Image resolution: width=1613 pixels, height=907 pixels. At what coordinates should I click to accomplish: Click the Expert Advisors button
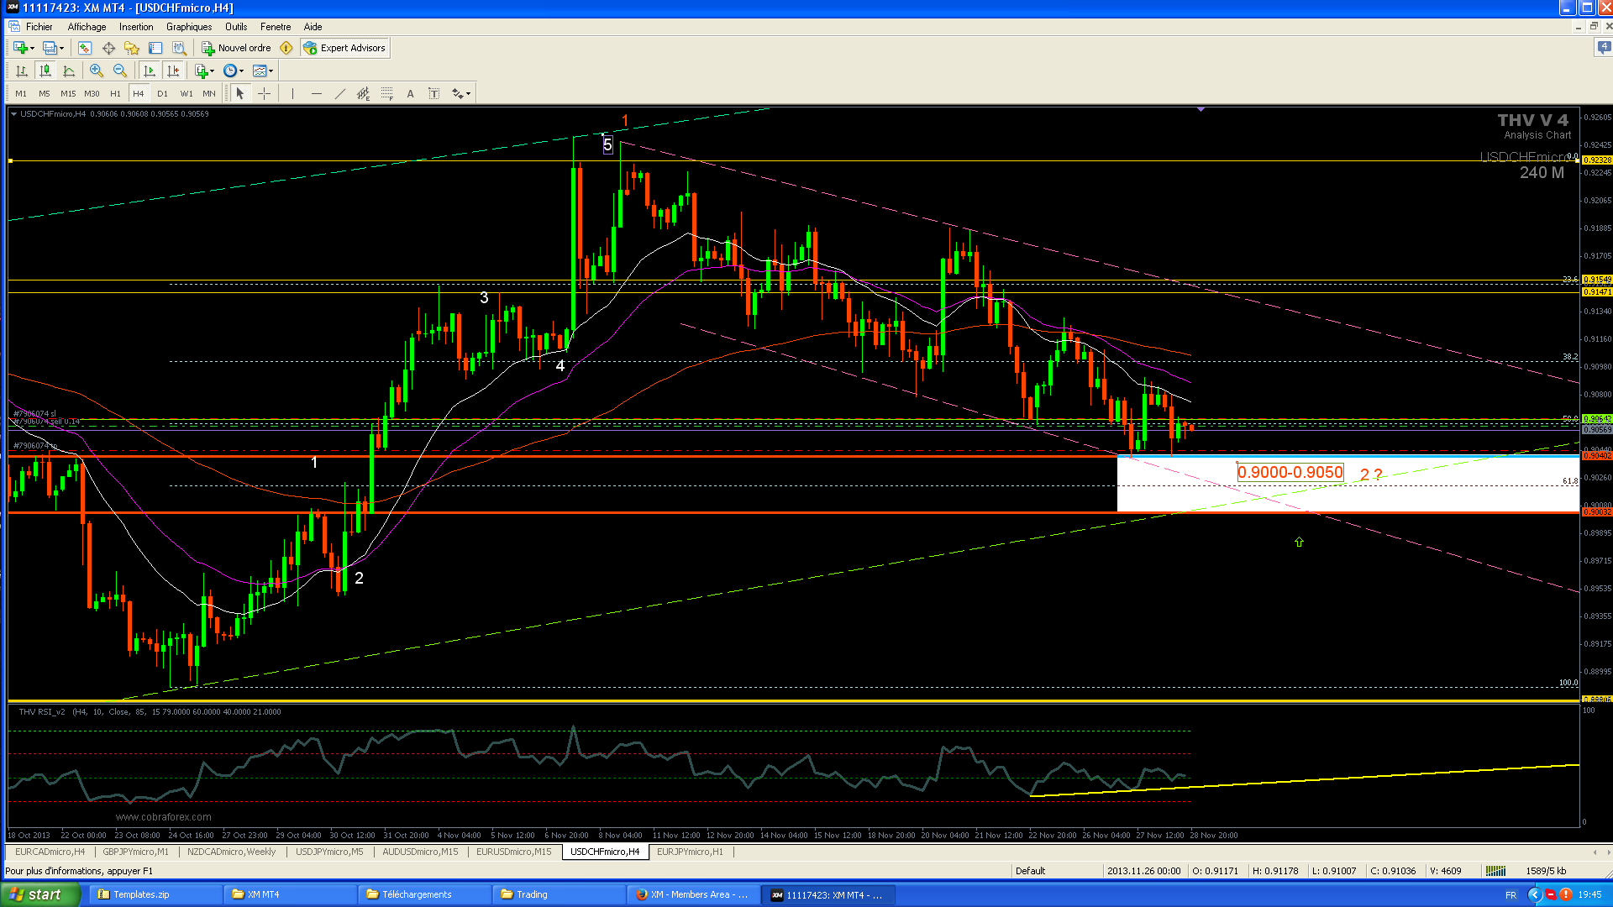click(x=345, y=48)
